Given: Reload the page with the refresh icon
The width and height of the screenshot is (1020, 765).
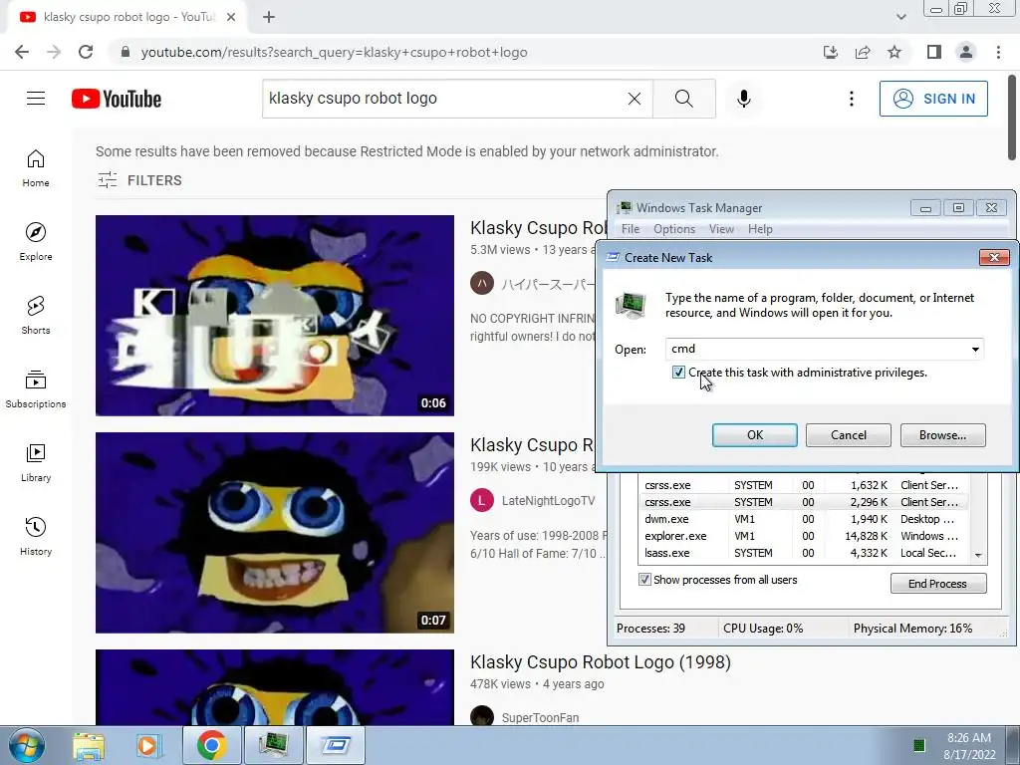Looking at the screenshot, I should click(x=86, y=52).
